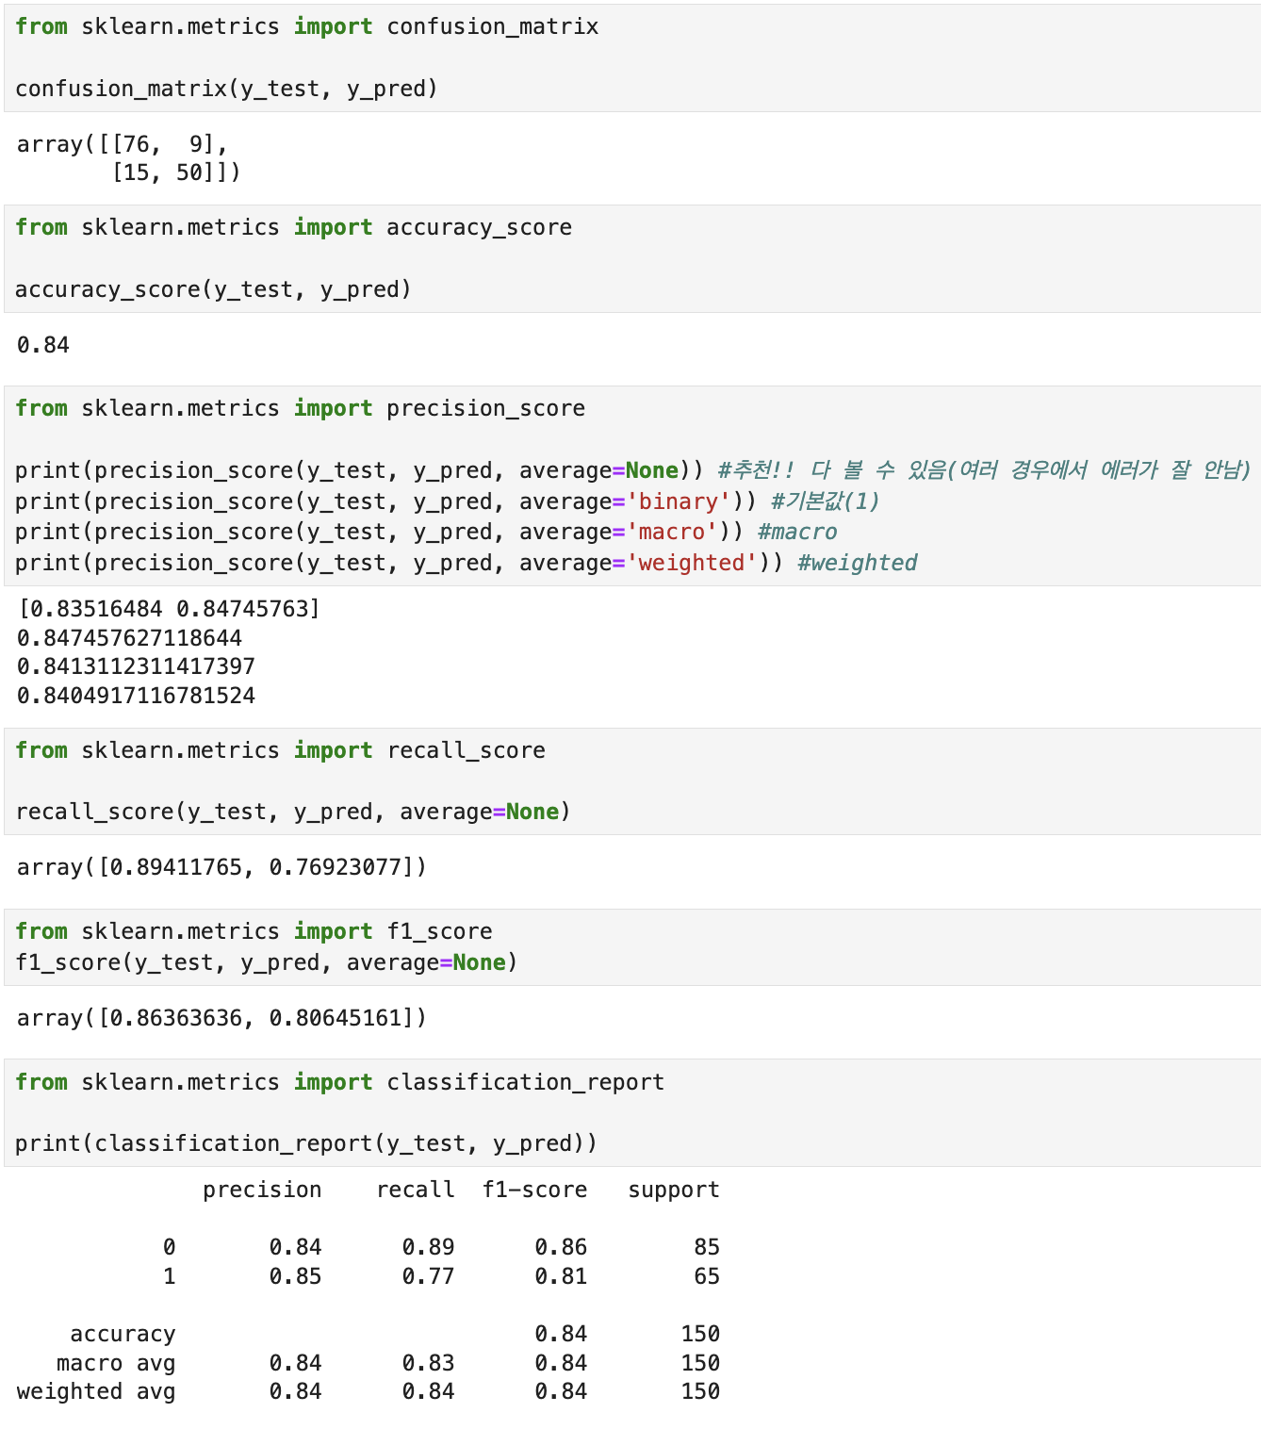This screenshot has height=1429, width=1261.
Task: Click output value 0.8413112311417397
Action: 136,666
